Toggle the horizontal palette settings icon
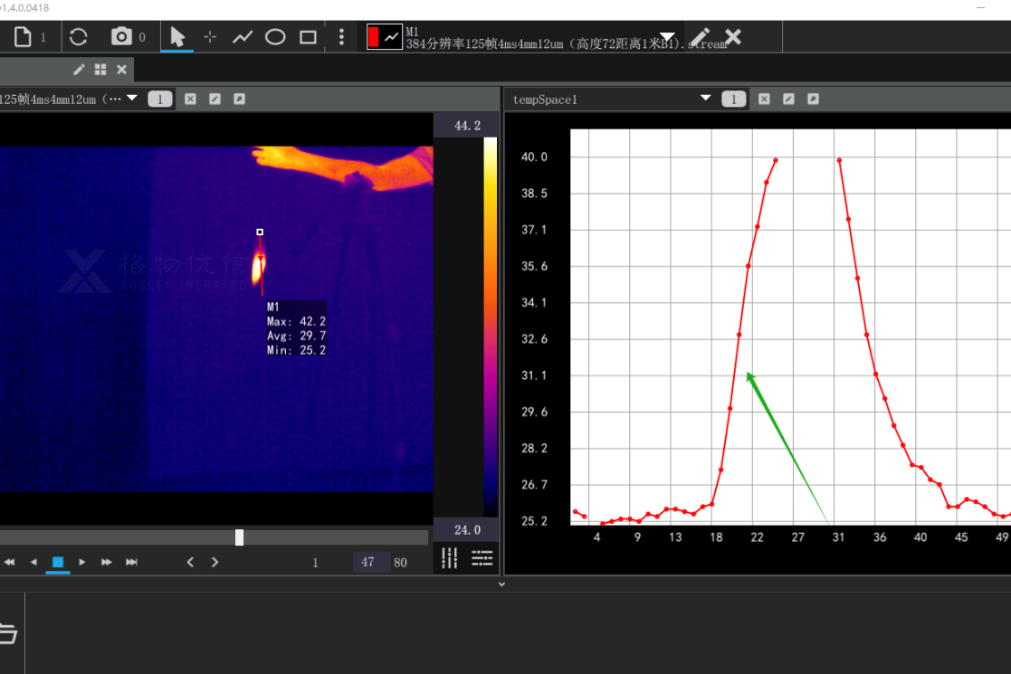The width and height of the screenshot is (1011, 674). pyautogui.click(x=482, y=558)
